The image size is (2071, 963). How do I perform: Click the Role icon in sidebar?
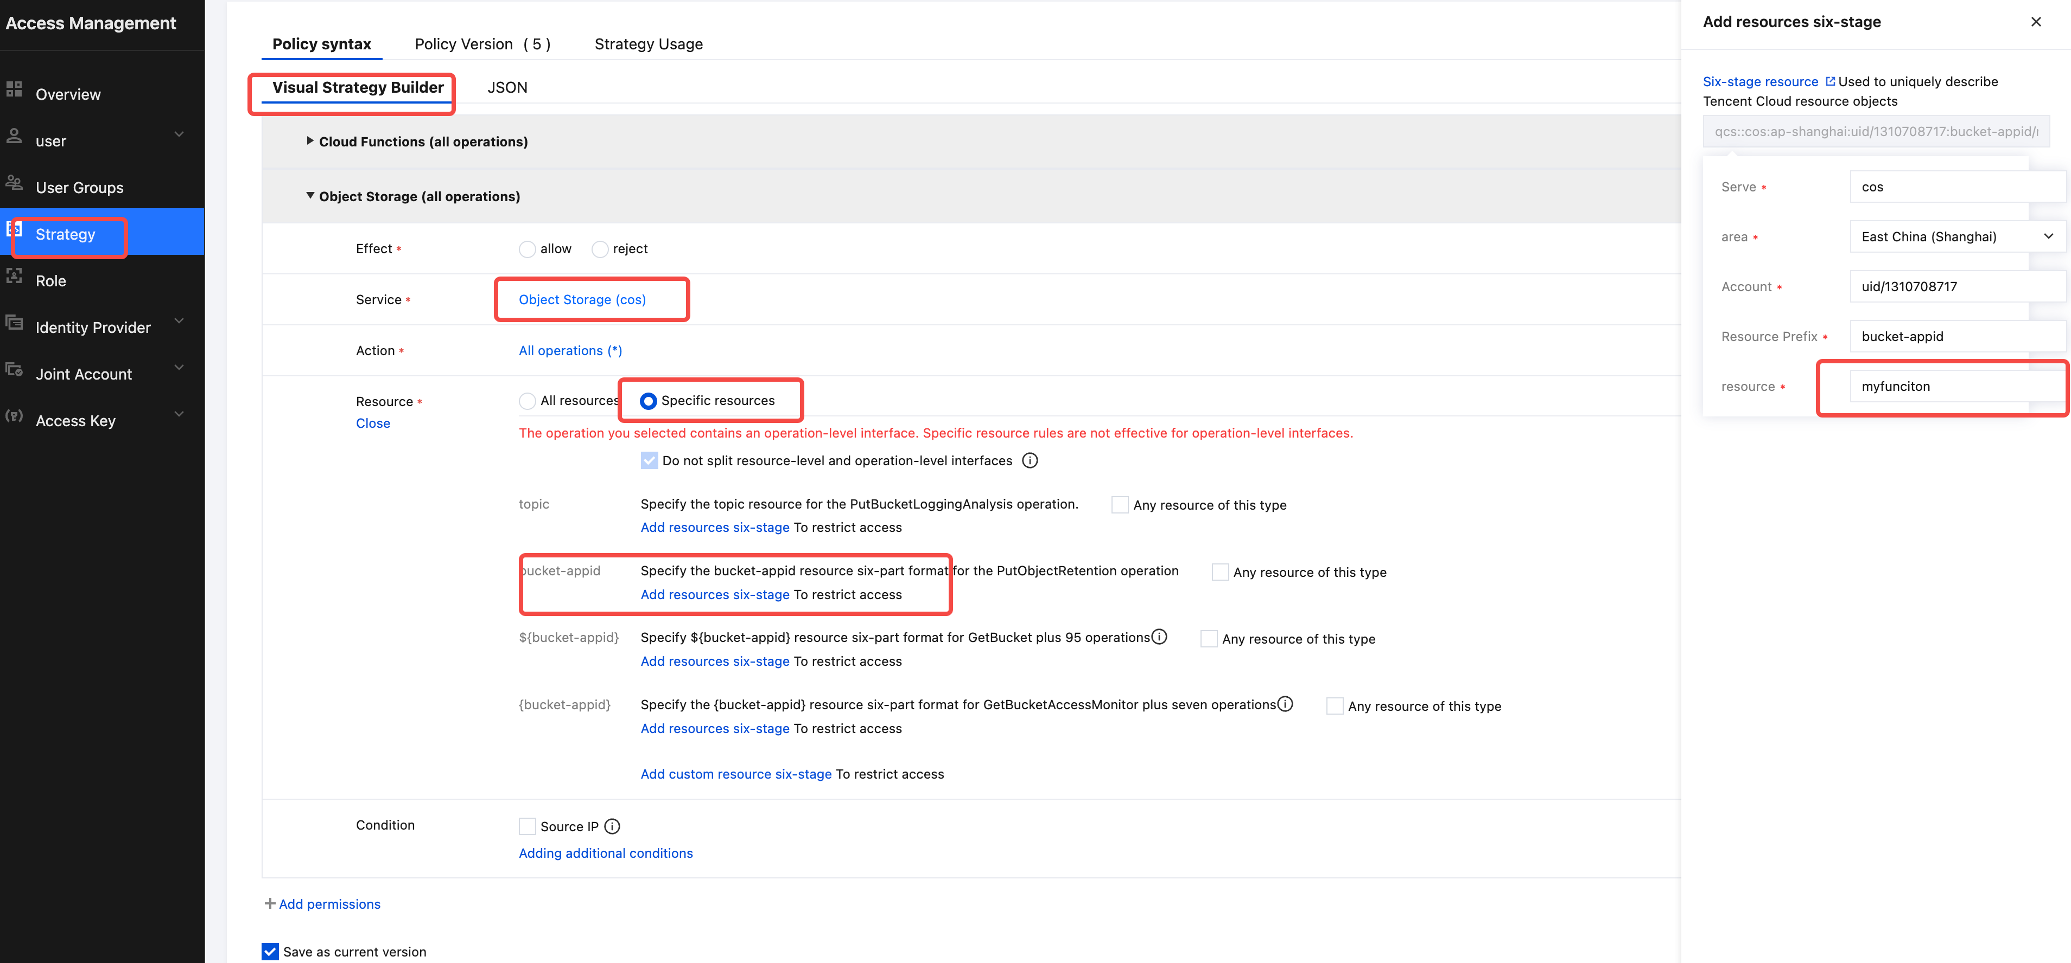[14, 277]
